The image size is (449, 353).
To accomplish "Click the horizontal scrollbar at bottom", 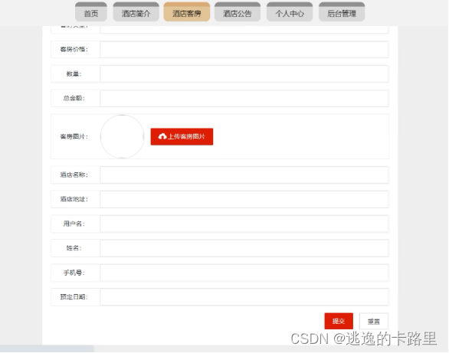I will click(47, 348).
